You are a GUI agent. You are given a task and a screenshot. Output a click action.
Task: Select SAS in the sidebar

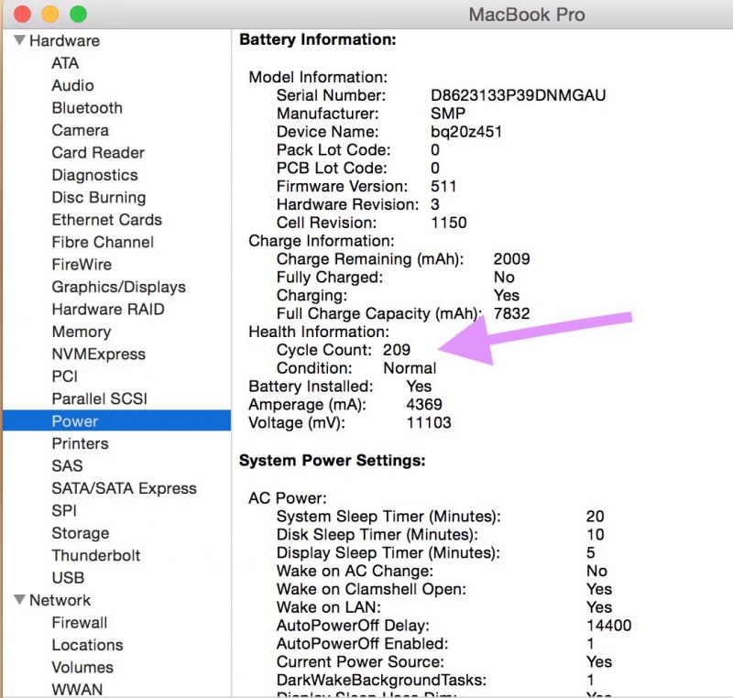(67, 466)
